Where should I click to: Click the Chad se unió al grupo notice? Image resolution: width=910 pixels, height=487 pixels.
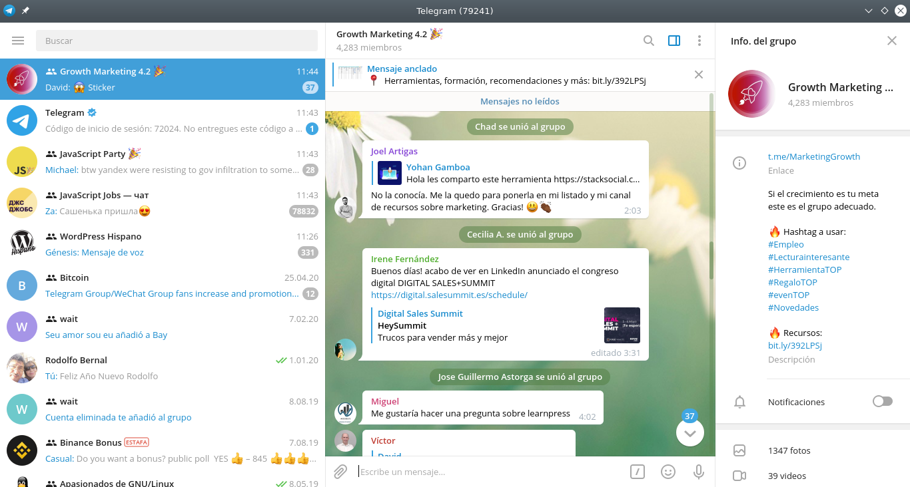[x=520, y=126]
